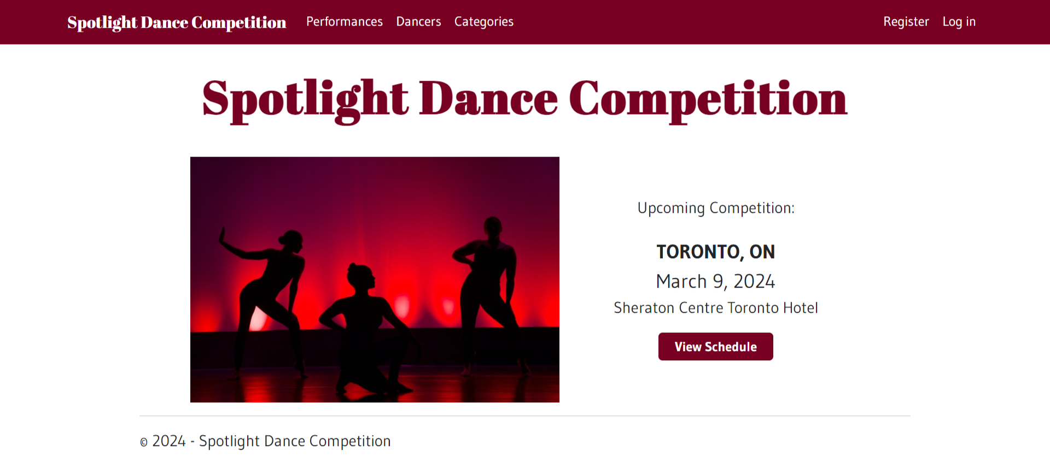Click the Upcoming Competition label
Viewport: 1050px width, 475px height.
pos(715,208)
